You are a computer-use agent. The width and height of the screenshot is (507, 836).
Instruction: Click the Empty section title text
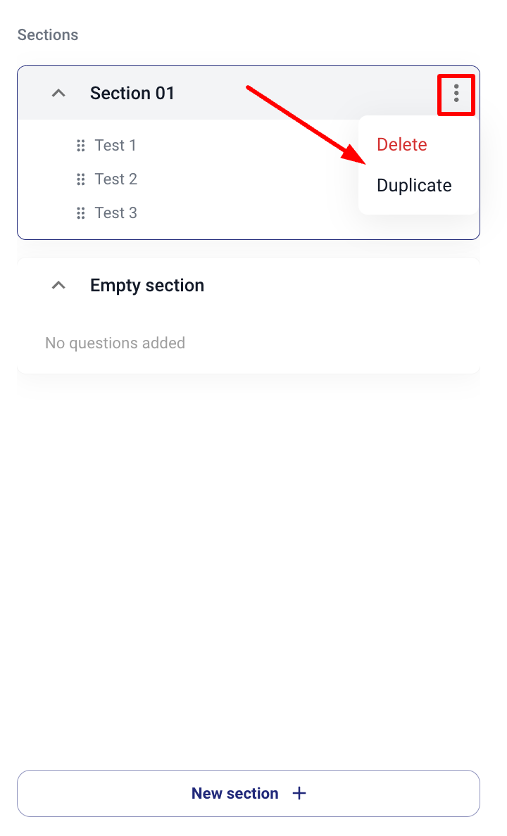click(147, 285)
